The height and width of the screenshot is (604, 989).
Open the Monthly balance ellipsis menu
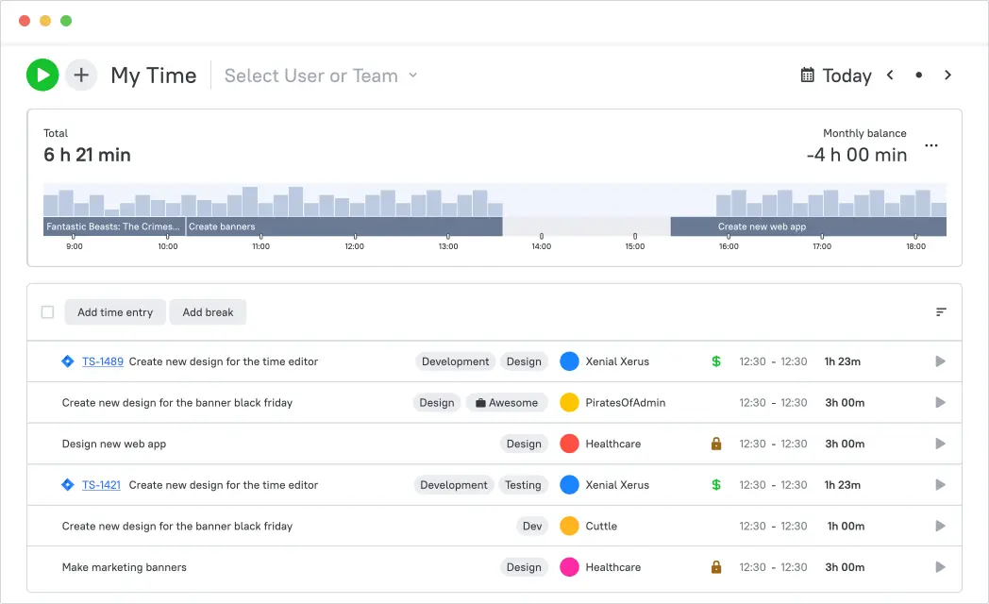[x=931, y=146]
